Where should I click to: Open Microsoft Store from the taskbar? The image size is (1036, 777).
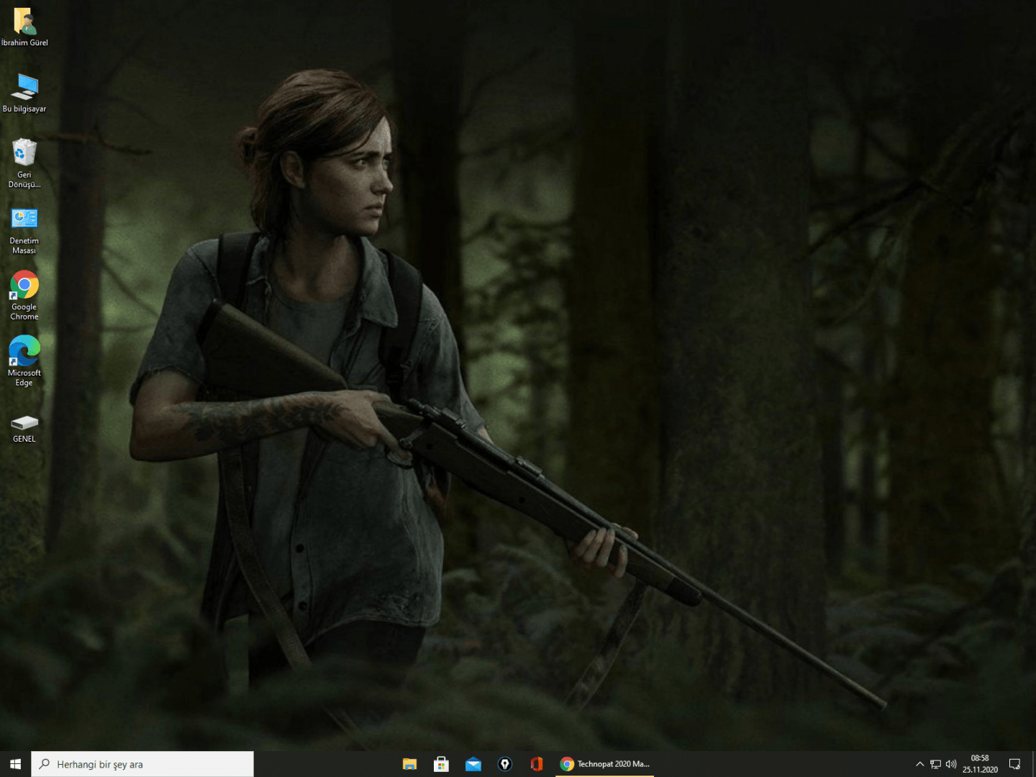(441, 764)
